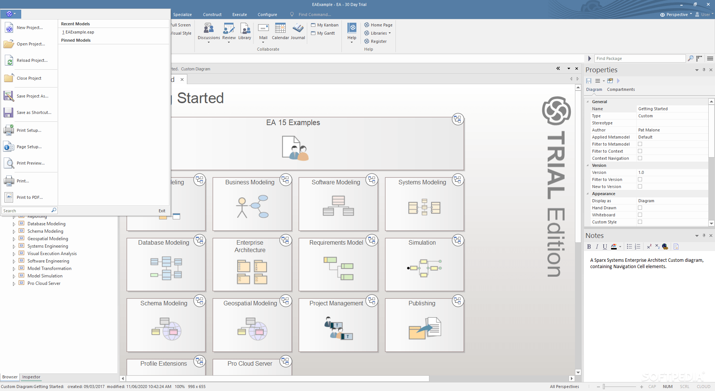
Task: Open Print Setup from the menu
Action: tap(29, 130)
